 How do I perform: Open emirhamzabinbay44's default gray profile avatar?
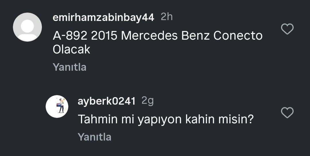(x=27, y=27)
